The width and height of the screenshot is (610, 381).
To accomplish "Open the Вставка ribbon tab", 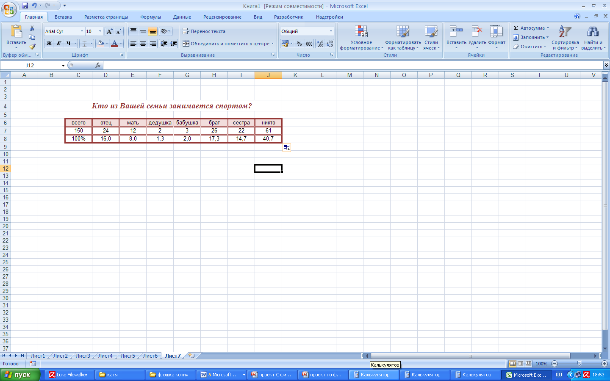I will coord(63,17).
